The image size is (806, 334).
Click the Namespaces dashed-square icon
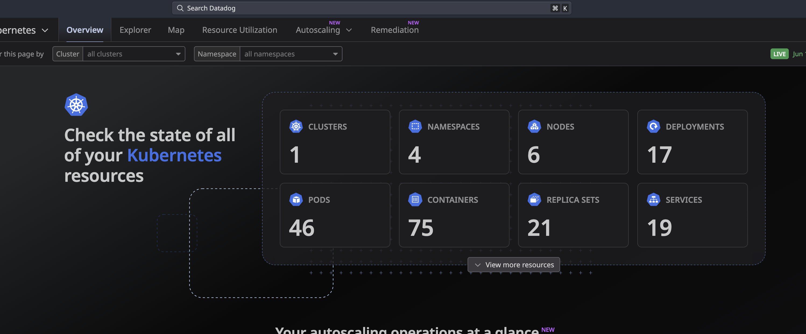coord(415,126)
